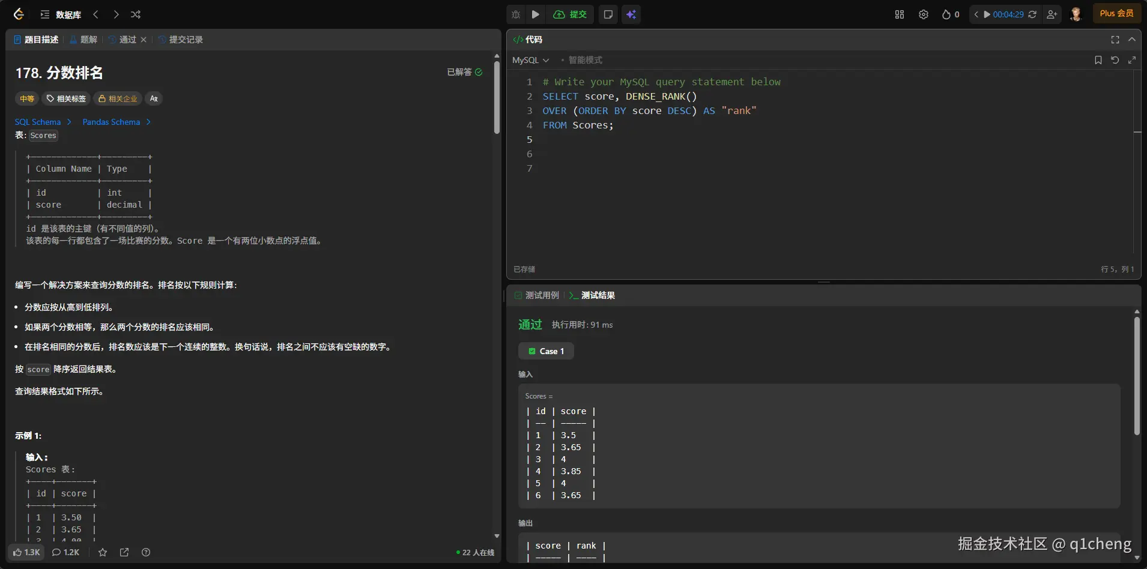The width and height of the screenshot is (1147, 569).
Task: Collapse the code panel chevron
Action: point(1132,40)
